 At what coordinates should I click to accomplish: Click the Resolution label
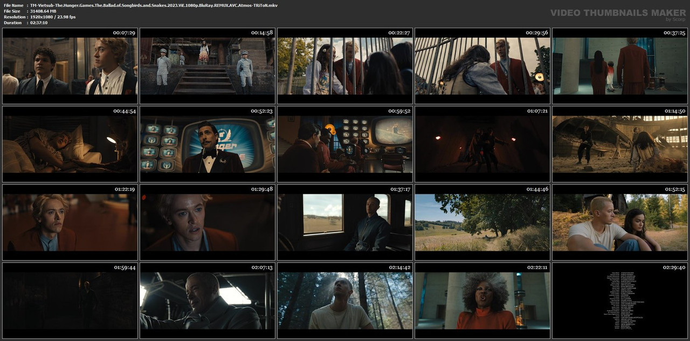[14, 17]
